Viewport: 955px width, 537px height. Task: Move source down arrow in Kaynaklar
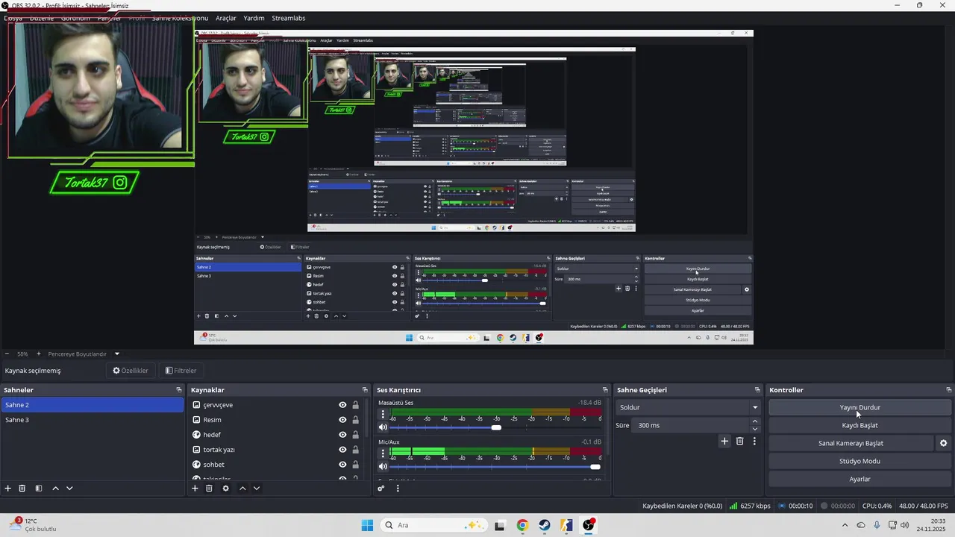257,489
